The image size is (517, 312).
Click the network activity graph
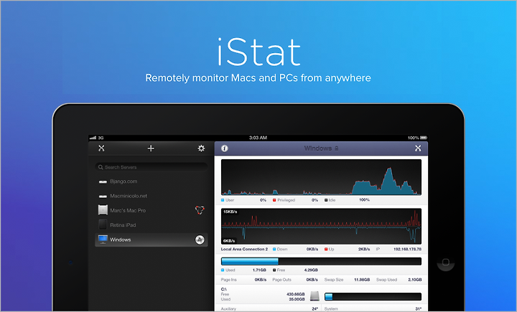tap(321, 226)
